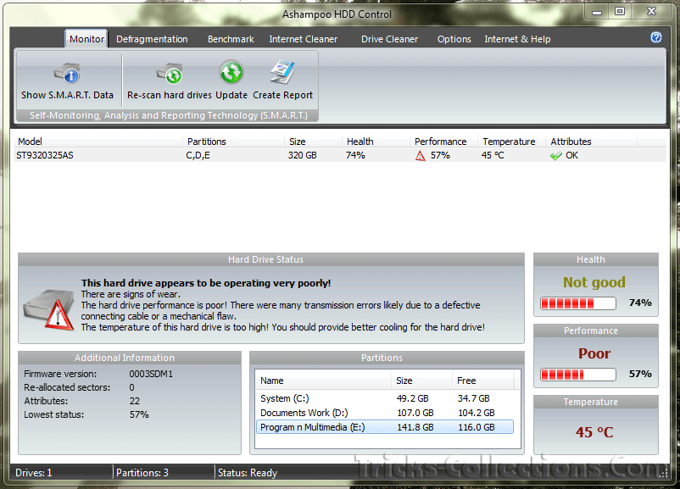Screen dimensions: 680x489
Task: Click the green checkmark in Attributes column
Action: click(x=556, y=156)
